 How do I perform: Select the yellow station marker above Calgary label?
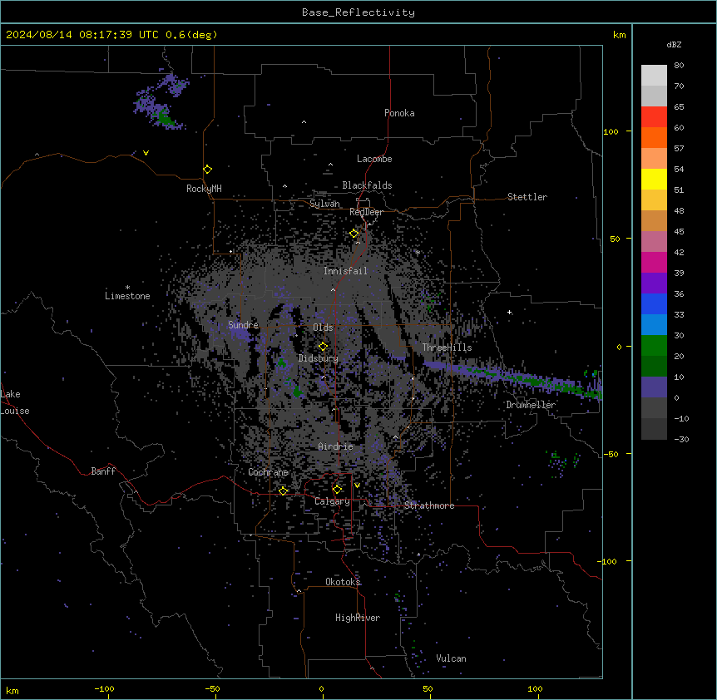point(337,490)
